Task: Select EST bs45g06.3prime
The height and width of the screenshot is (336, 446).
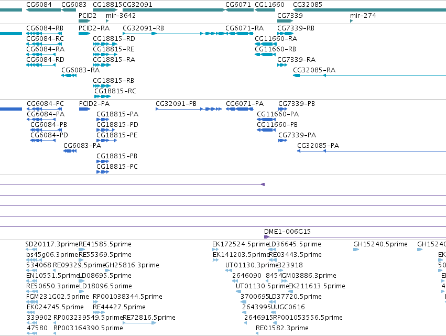Action: tap(52, 255)
